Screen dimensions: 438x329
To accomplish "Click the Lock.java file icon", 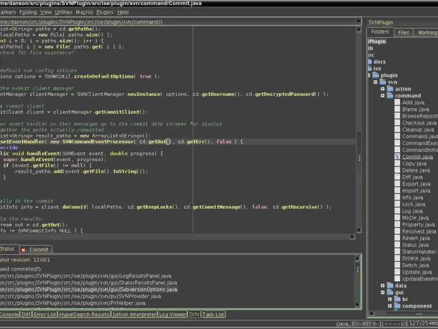I will (x=397, y=204).
